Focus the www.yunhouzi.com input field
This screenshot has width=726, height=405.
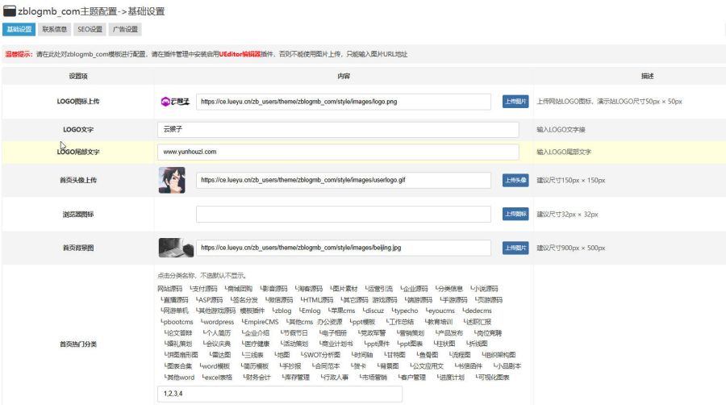click(338, 152)
